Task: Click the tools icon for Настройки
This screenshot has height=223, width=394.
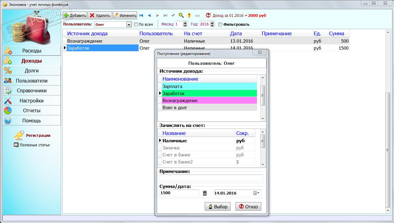Action: 8,101
